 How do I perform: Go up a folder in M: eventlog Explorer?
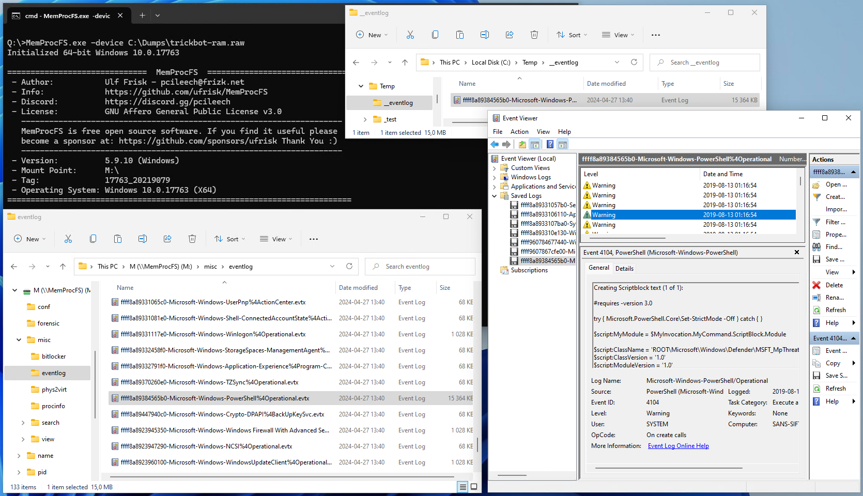(x=63, y=267)
